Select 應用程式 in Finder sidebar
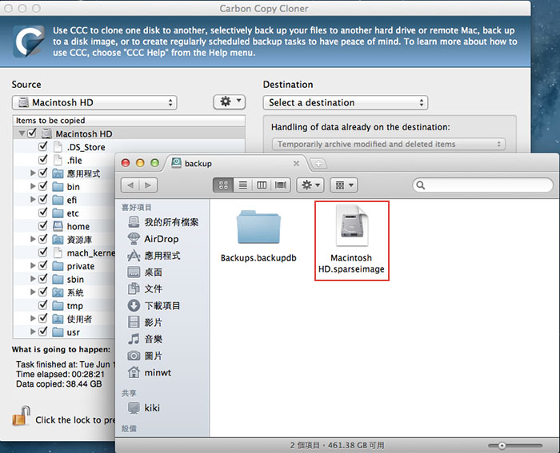This screenshot has height=453, width=560. coord(154,256)
